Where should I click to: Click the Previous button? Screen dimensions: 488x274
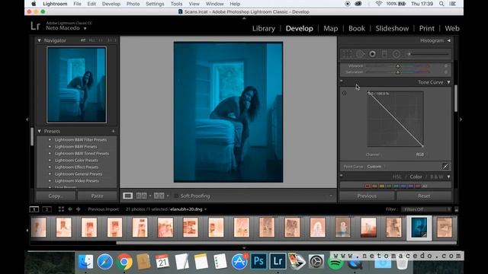click(x=367, y=196)
